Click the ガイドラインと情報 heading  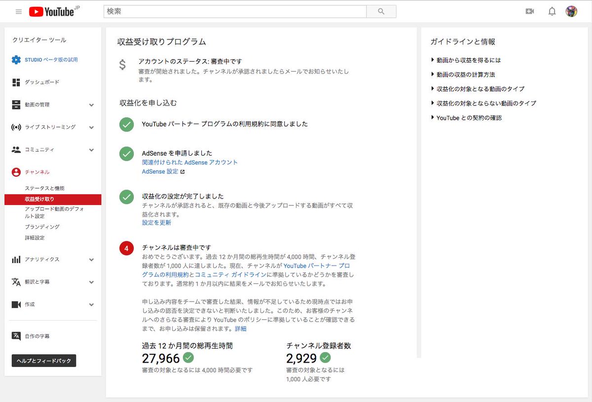click(463, 42)
